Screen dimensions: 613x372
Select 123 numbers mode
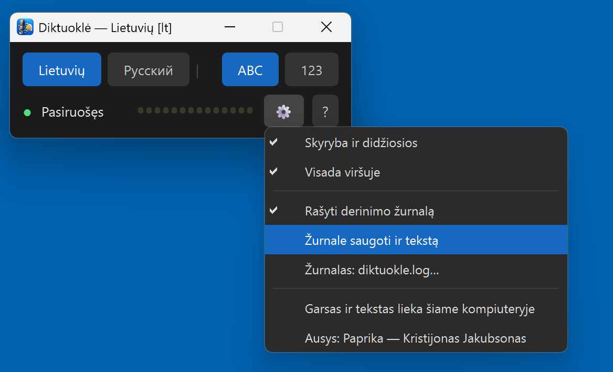(312, 70)
